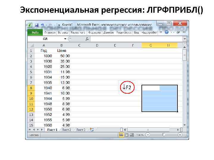
Task: Select column D header
Action: [97, 45]
